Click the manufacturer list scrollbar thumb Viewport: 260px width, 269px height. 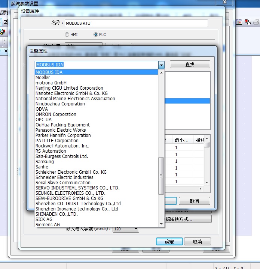point(161,176)
